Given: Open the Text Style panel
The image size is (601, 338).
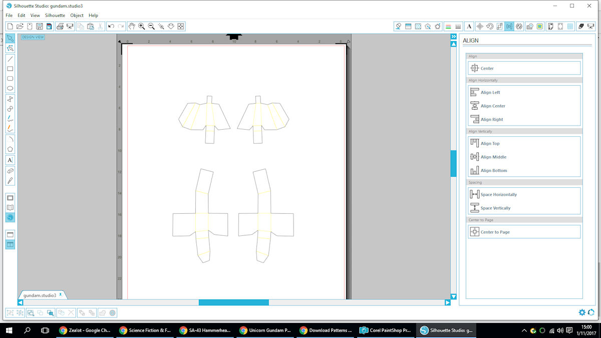Looking at the screenshot, I should pos(469,26).
